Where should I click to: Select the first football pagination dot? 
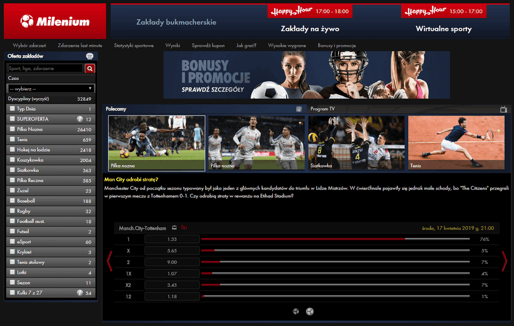296,311
